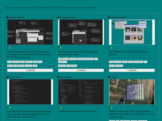Click the folder icon beside TV-head title

[109, 77]
